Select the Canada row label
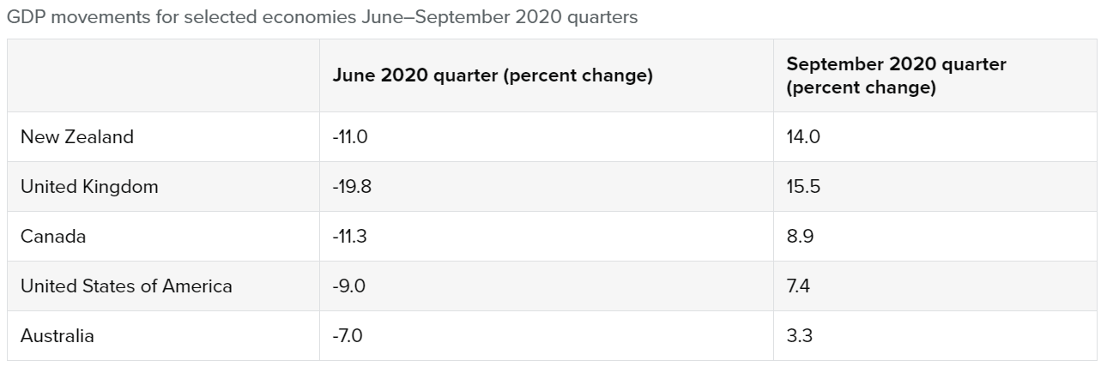 pyautogui.click(x=53, y=237)
